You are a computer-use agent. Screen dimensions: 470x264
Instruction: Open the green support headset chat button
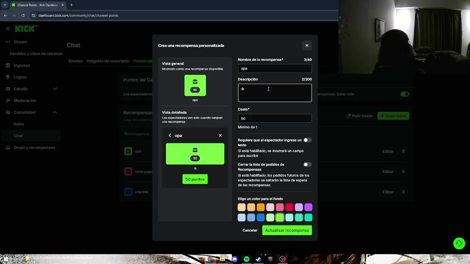click(459, 243)
